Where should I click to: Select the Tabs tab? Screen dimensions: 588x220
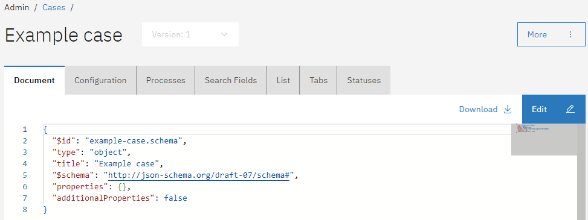click(318, 80)
